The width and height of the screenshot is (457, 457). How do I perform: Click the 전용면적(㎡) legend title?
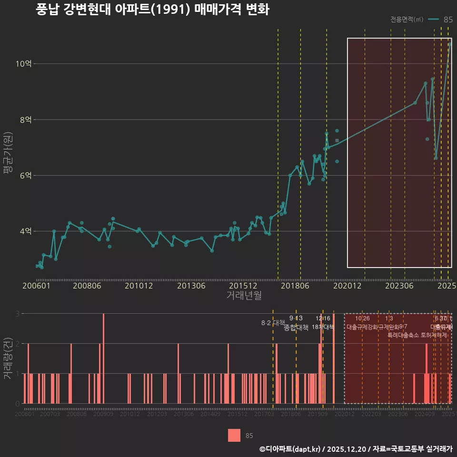407,20
